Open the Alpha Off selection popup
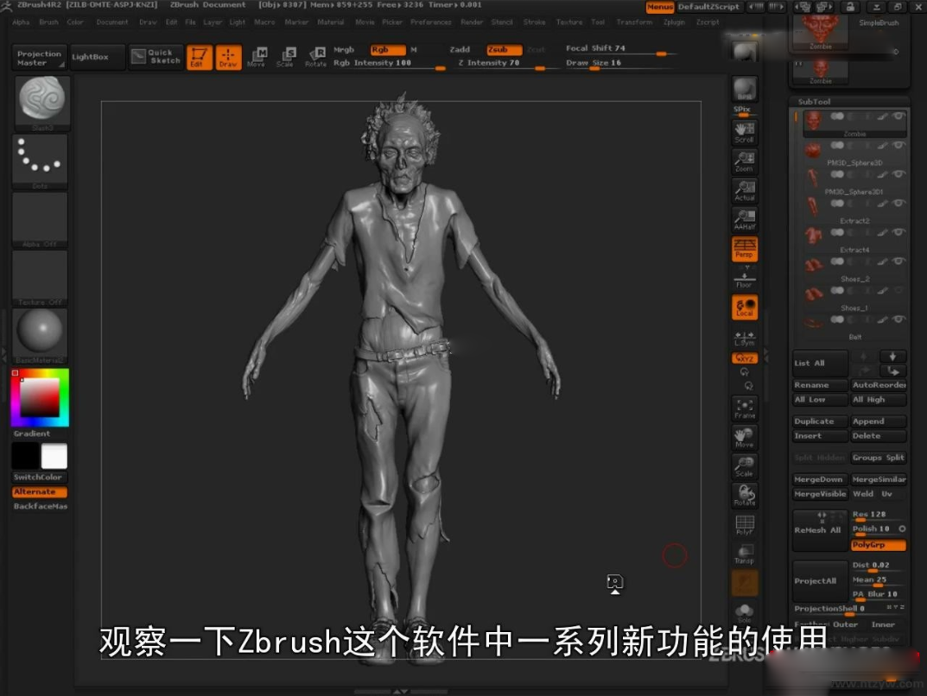Image resolution: width=927 pixels, height=696 pixels. point(40,218)
